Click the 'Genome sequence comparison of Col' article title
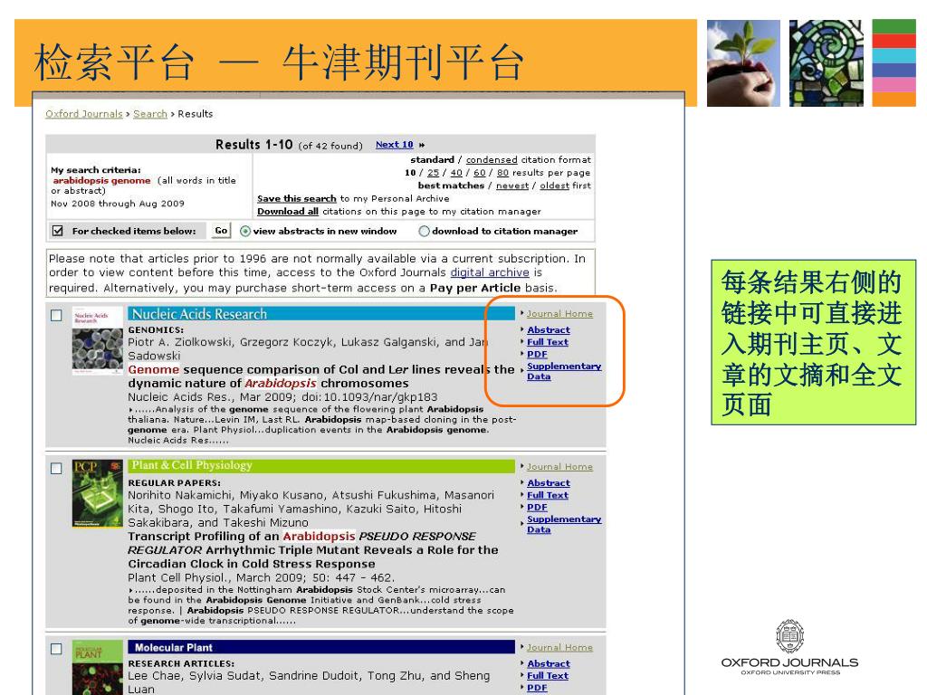The image size is (927, 695). tap(321, 376)
